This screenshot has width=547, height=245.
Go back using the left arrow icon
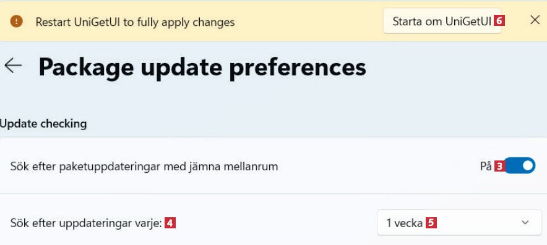click(13, 66)
